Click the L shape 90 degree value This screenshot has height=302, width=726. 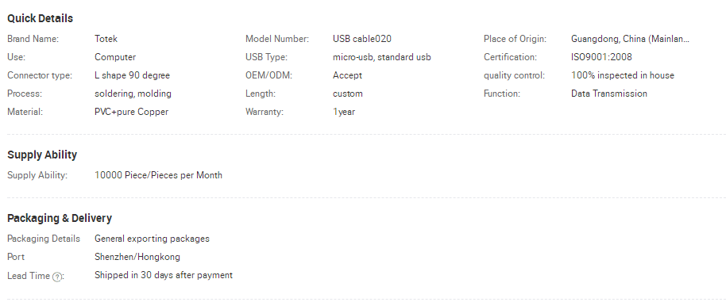(x=133, y=75)
